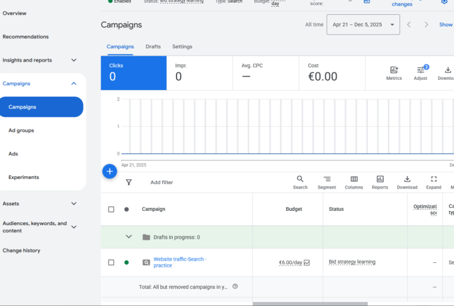Open Recommendations in the sidebar
Viewport: 454px width, 306px height.
[26, 37]
